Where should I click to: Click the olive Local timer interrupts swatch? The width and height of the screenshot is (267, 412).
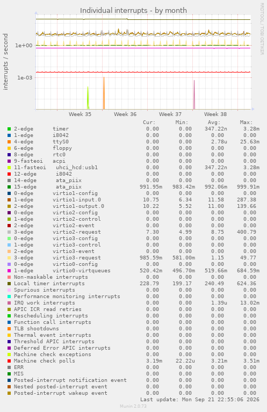coord(9,284)
